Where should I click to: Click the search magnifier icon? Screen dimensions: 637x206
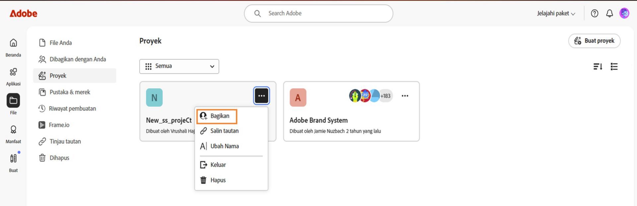257,13
